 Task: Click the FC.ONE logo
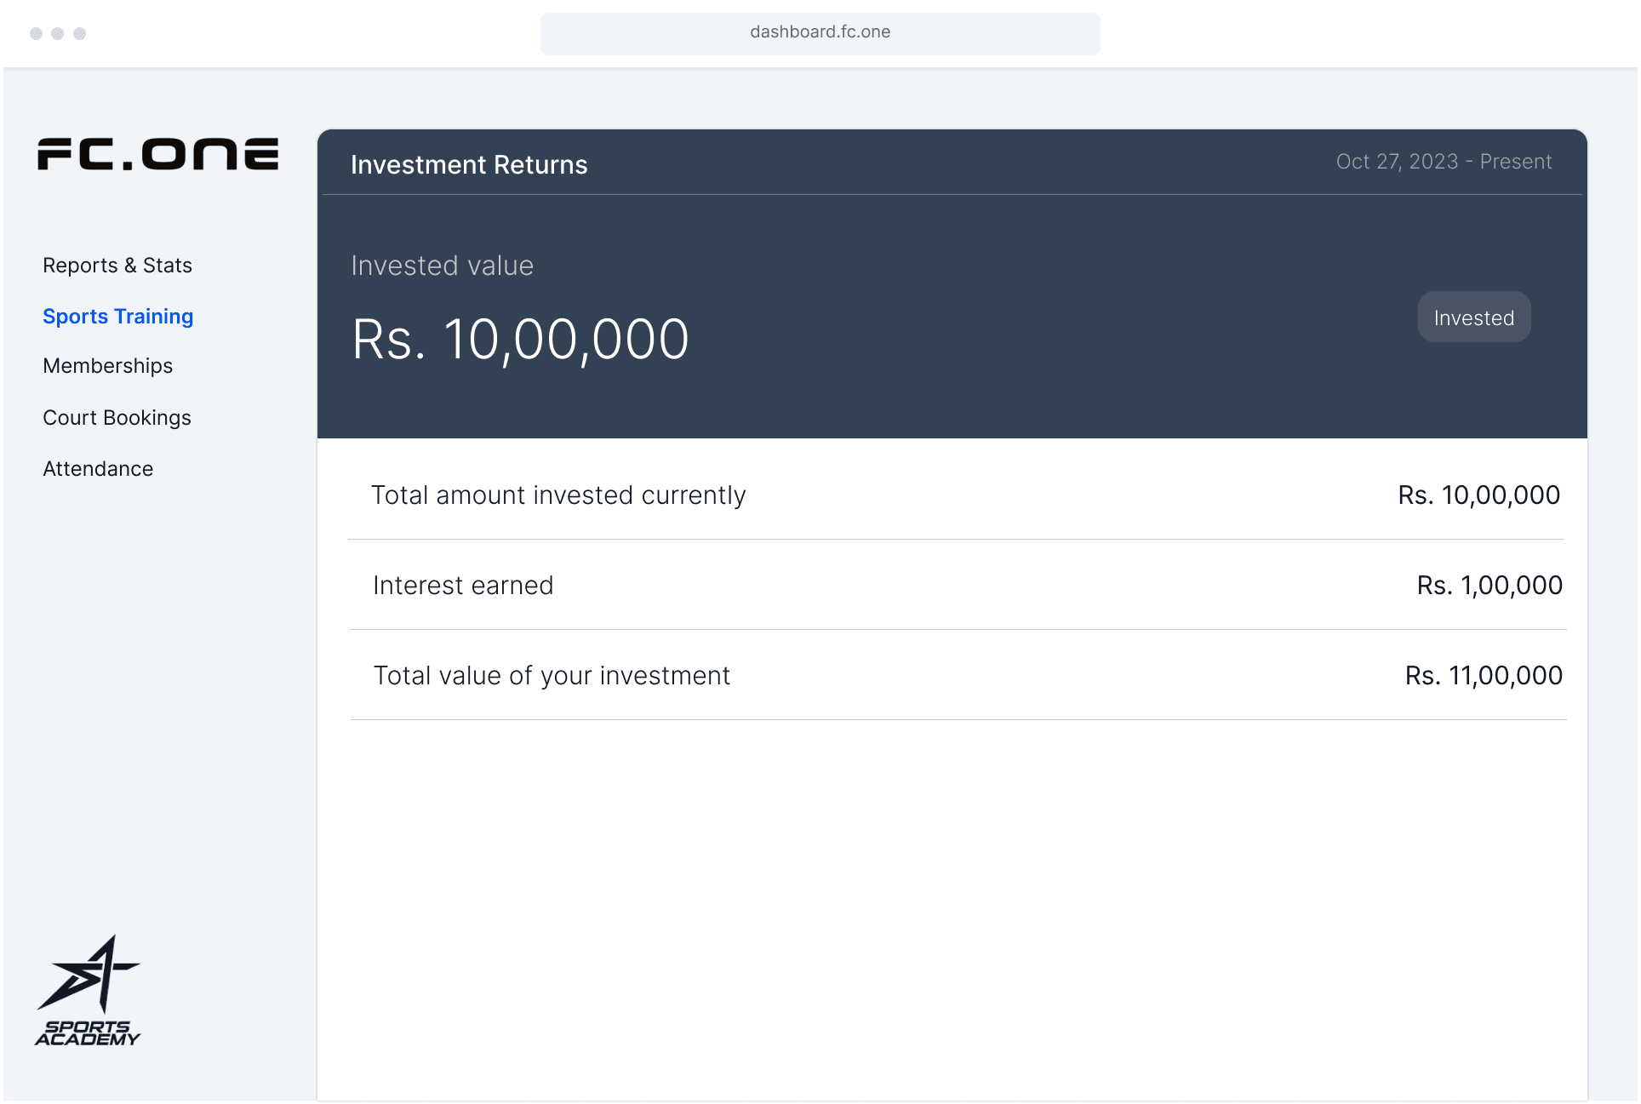click(x=157, y=154)
